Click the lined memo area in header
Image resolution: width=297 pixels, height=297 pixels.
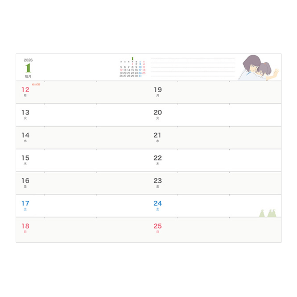click(x=192, y=67)
